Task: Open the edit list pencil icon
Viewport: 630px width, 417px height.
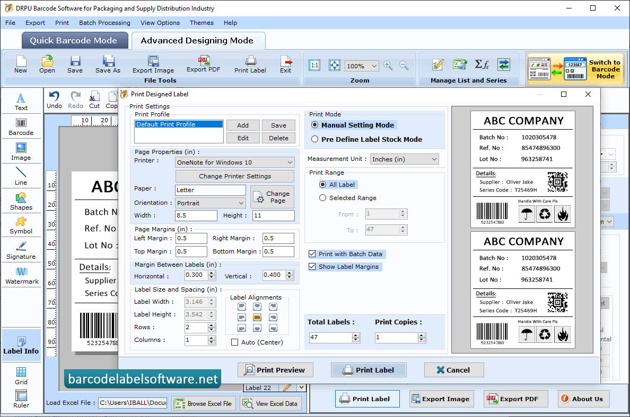Action: (438, 65)
